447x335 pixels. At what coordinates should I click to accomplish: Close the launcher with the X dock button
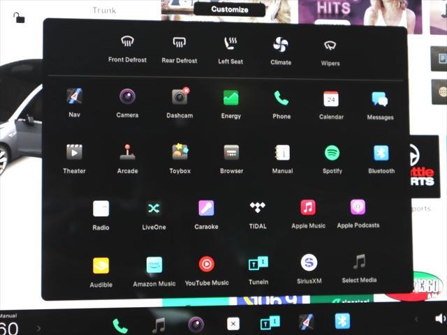pyautogui.click(x=233, y=324)
